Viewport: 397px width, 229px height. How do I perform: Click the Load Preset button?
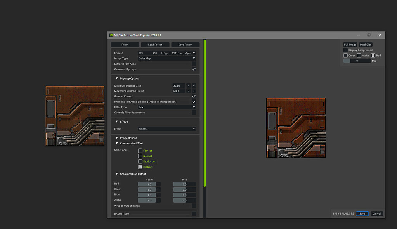click(155, 44)
